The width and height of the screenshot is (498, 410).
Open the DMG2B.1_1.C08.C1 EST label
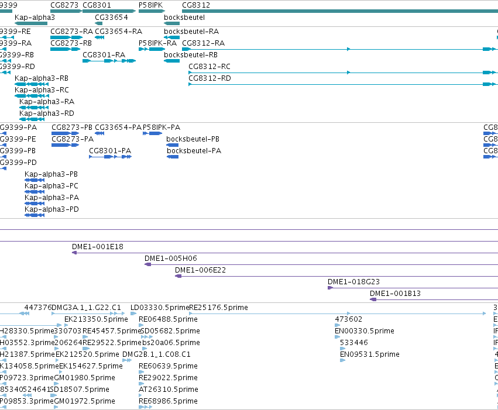click(x=156, y=355)
